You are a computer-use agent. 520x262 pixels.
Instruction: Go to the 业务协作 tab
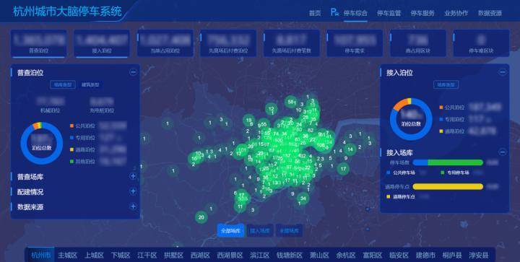[456, 13]
